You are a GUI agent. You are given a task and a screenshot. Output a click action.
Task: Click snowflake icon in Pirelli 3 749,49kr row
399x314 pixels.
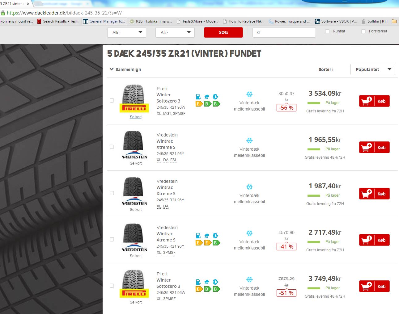click(249, 279)
